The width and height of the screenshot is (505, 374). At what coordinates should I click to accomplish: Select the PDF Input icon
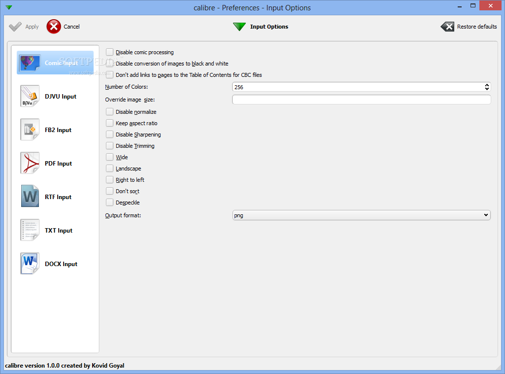30,163
